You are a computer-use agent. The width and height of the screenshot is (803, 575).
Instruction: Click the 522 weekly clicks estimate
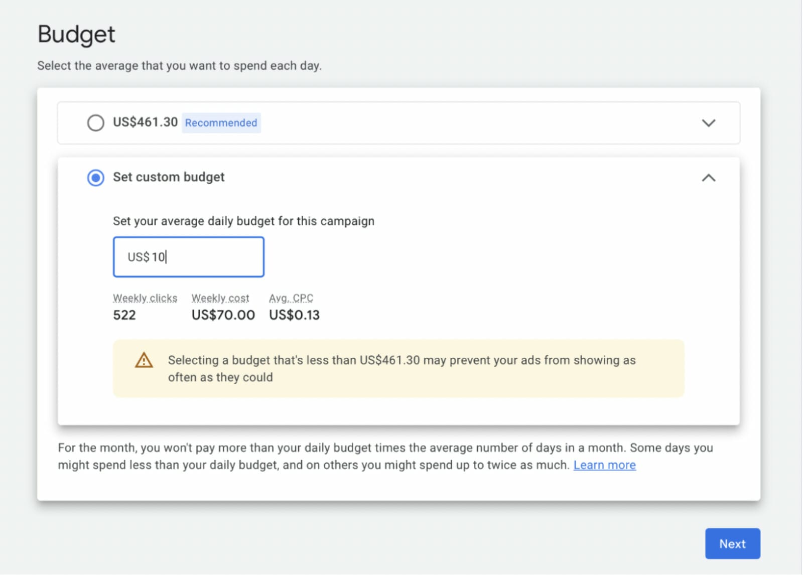click(124, 315)
